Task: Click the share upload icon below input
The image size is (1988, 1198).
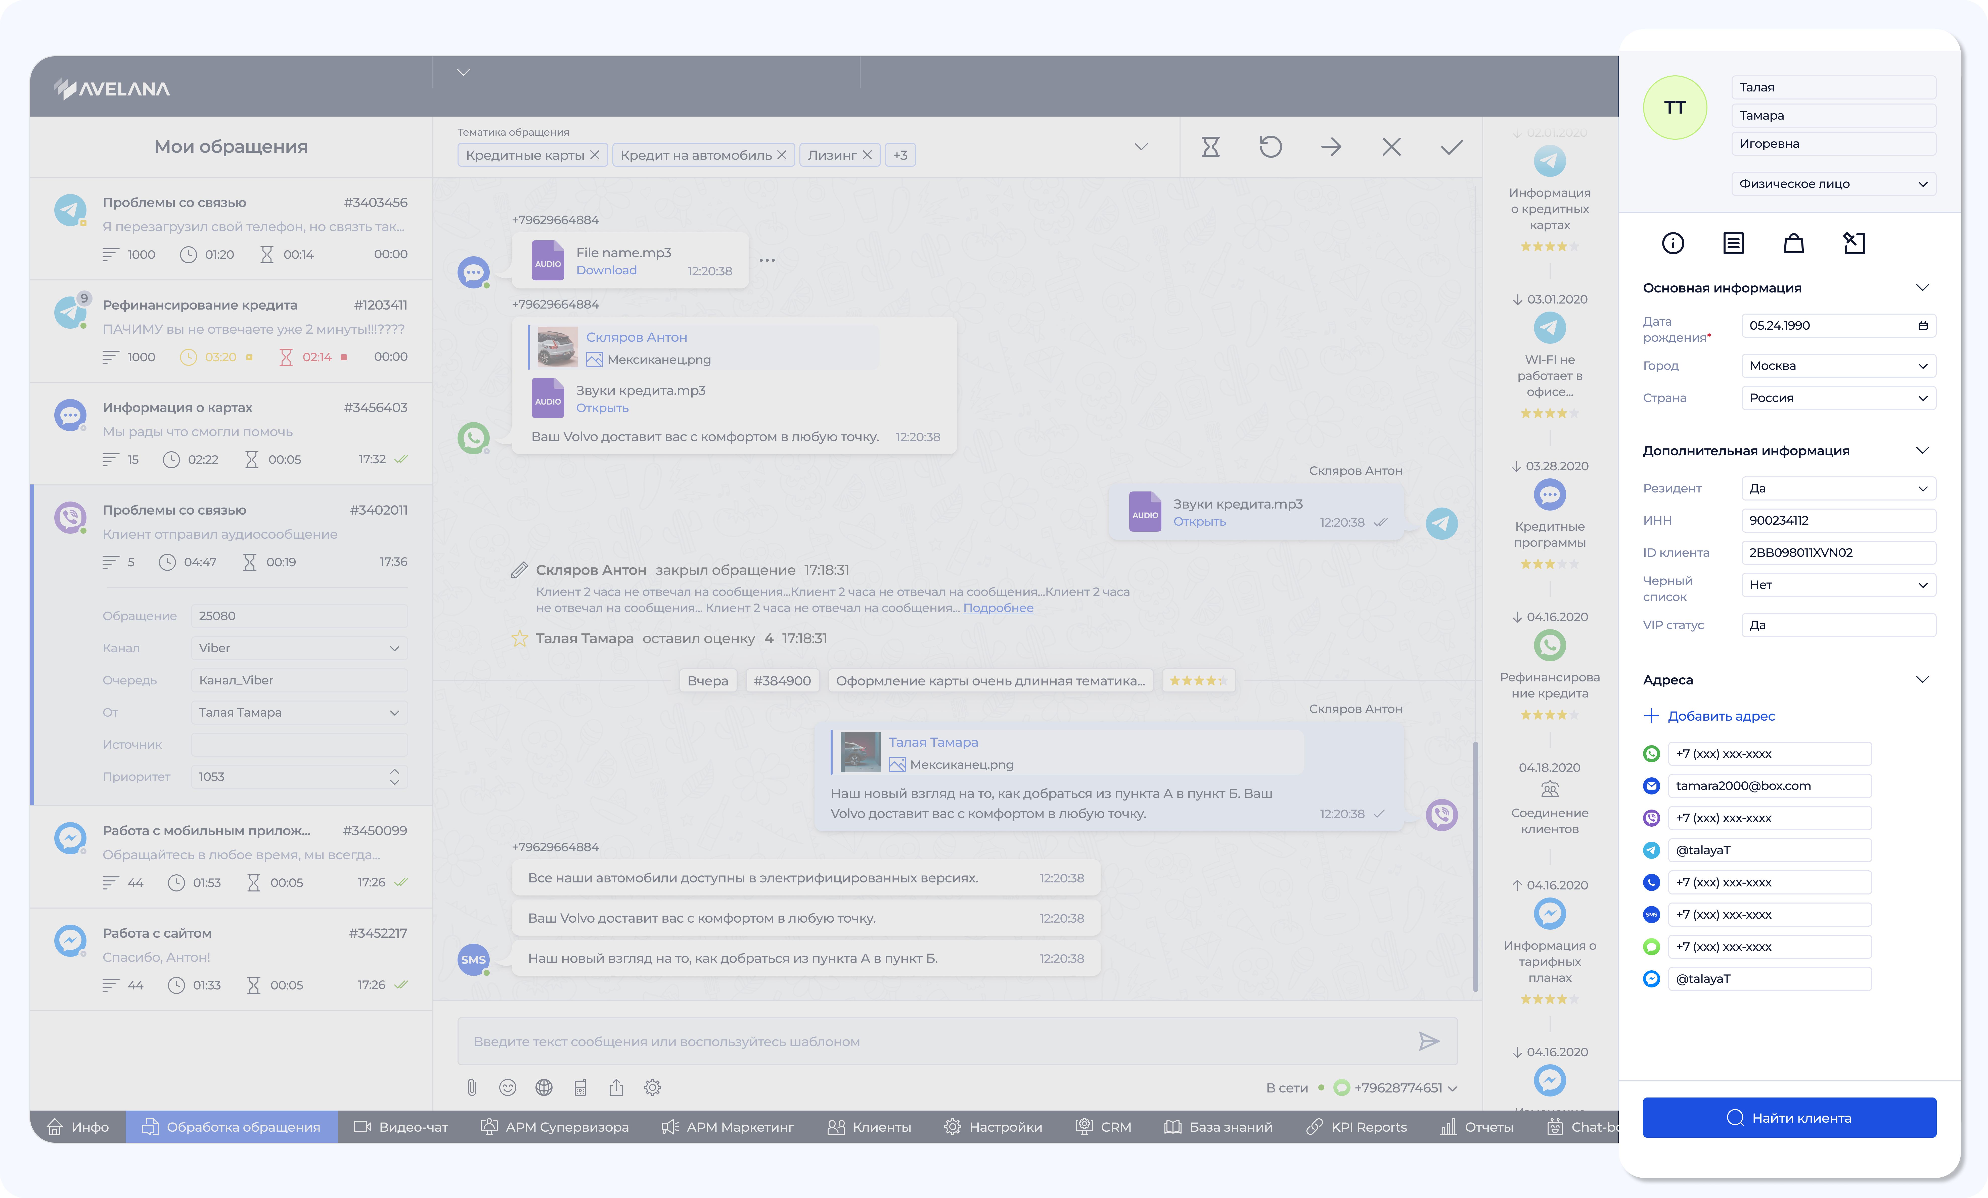Action: [616, 1087]
